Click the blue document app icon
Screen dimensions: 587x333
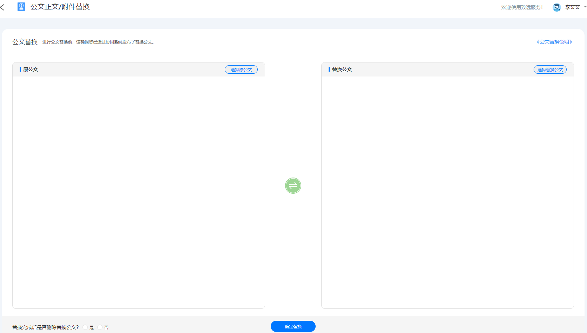(x=21, y=7)
